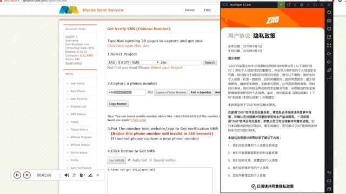
Task: Click project search input containing zao
Action: tap(181, 63)
